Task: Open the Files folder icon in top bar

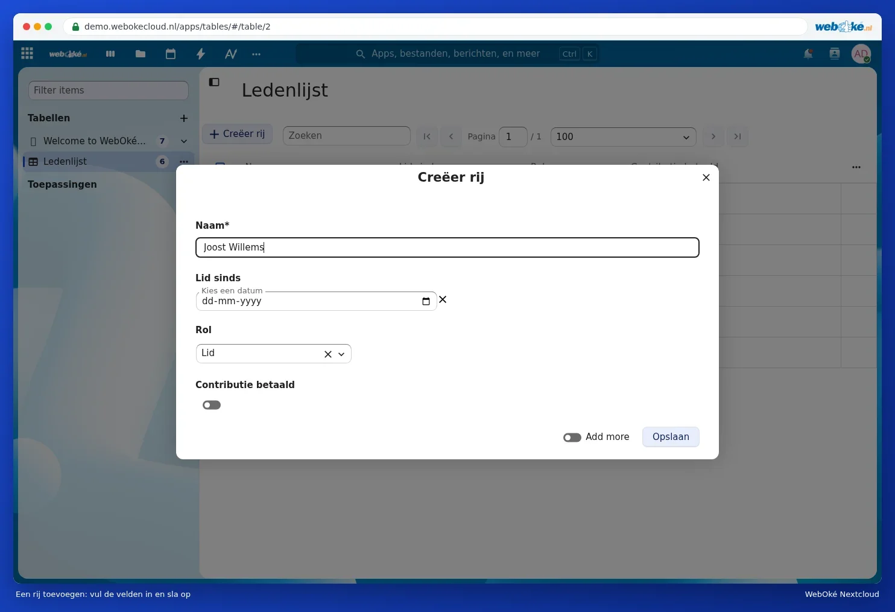Action: tap(141, 54)
